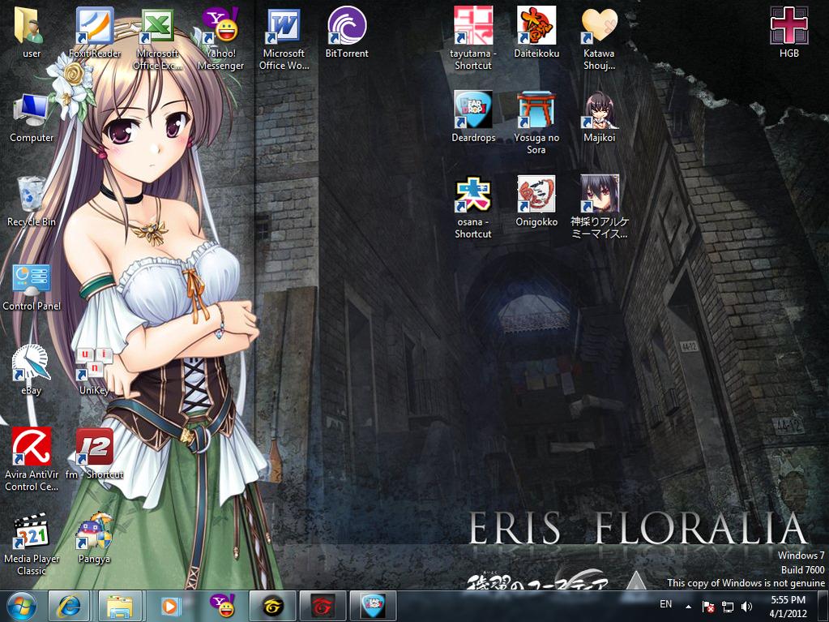The height and width of the screenshot is (622, 829).
Task: Click the EN language indicator
Action: tap(666, 605)
